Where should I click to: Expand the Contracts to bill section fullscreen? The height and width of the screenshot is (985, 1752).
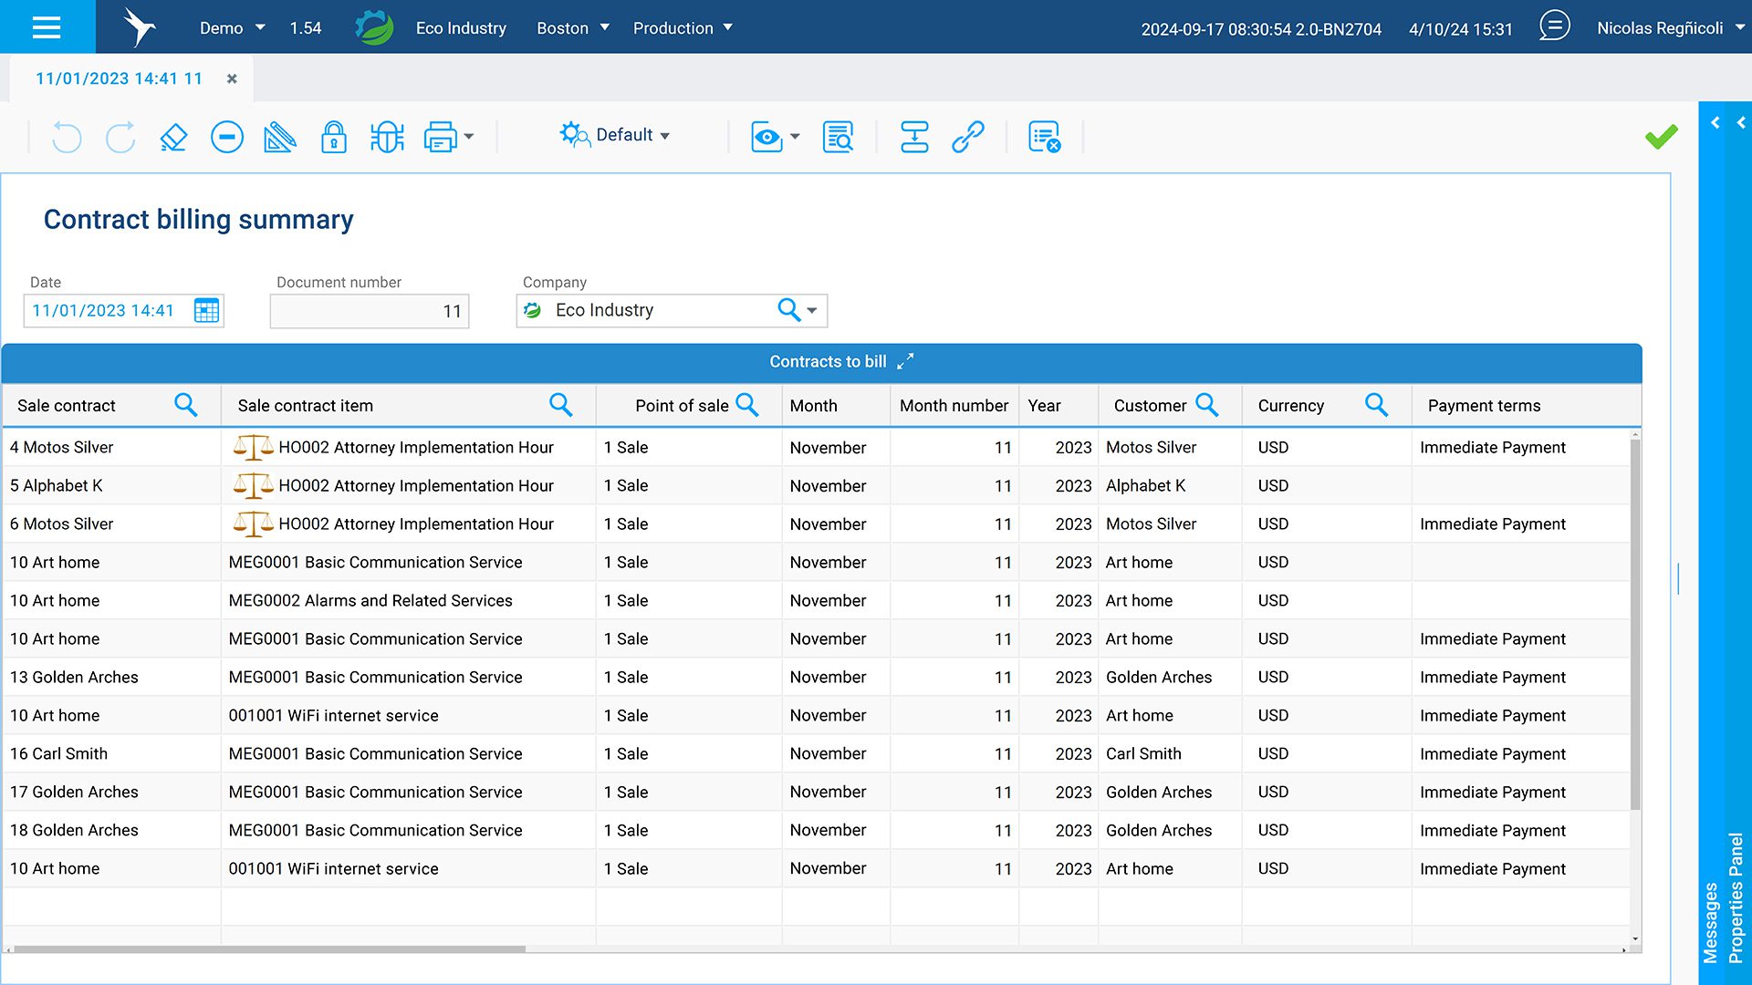(905, 362)
